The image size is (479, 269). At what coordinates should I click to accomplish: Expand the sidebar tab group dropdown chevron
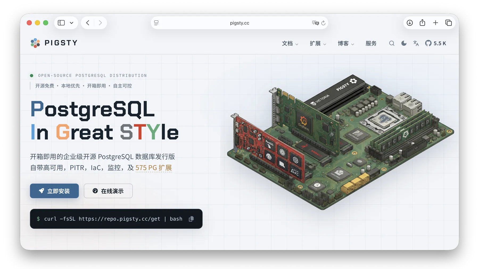[72, 23]
